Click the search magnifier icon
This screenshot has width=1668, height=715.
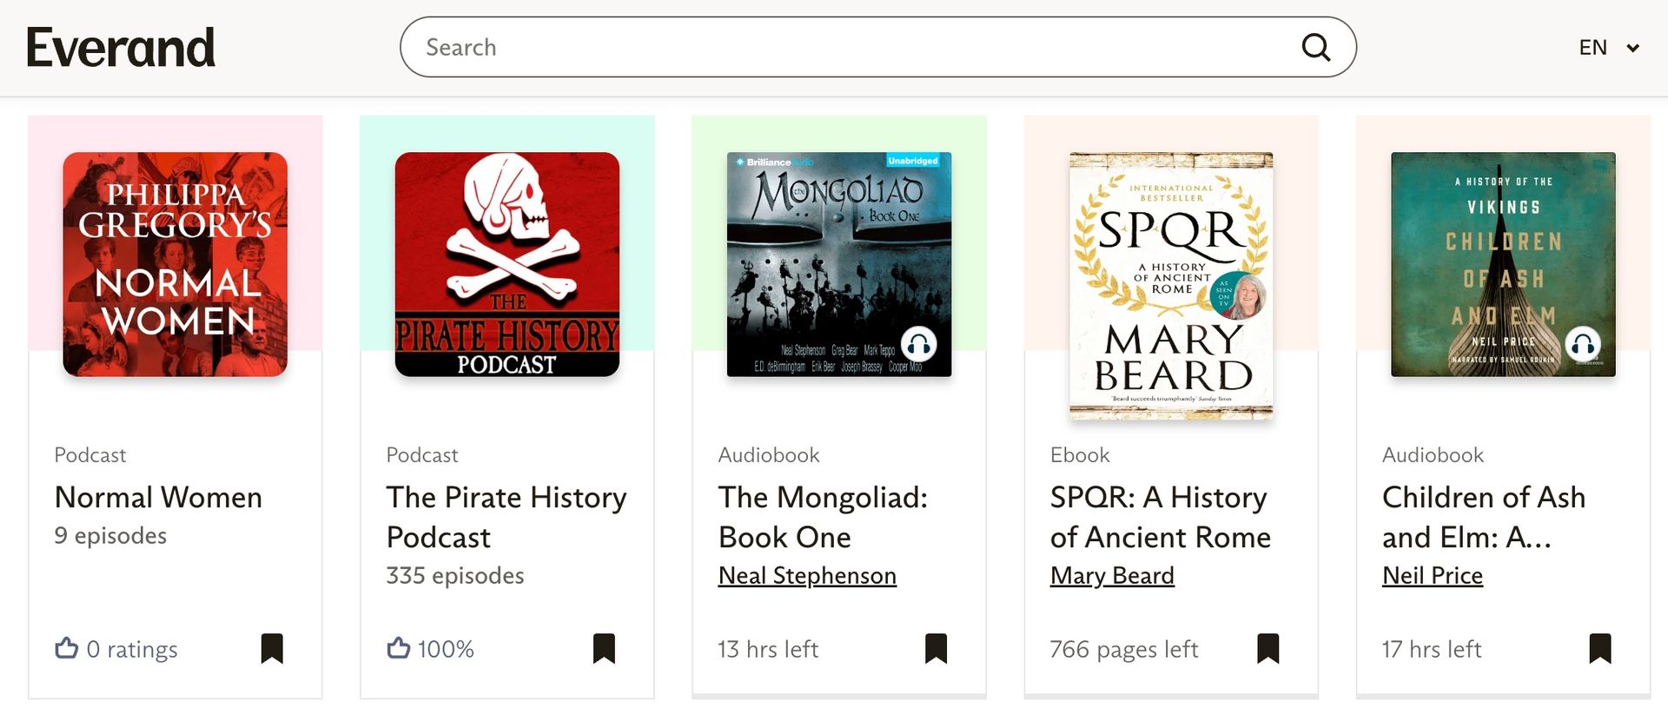click(x=1316, y=47)
